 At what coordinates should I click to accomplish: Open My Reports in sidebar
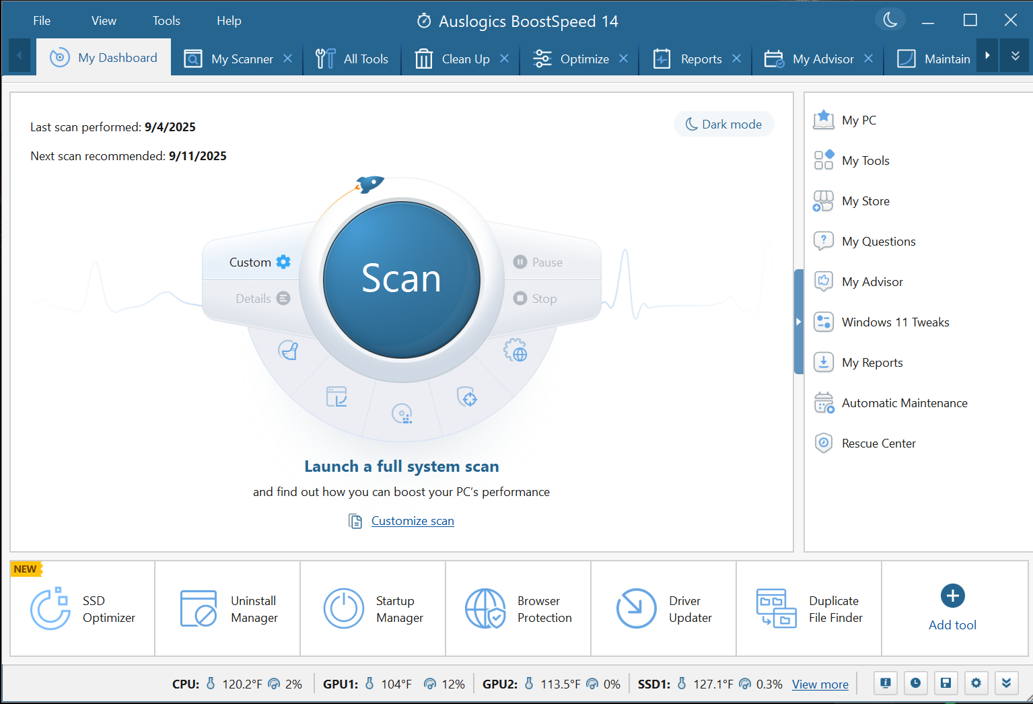coord(858,363)
